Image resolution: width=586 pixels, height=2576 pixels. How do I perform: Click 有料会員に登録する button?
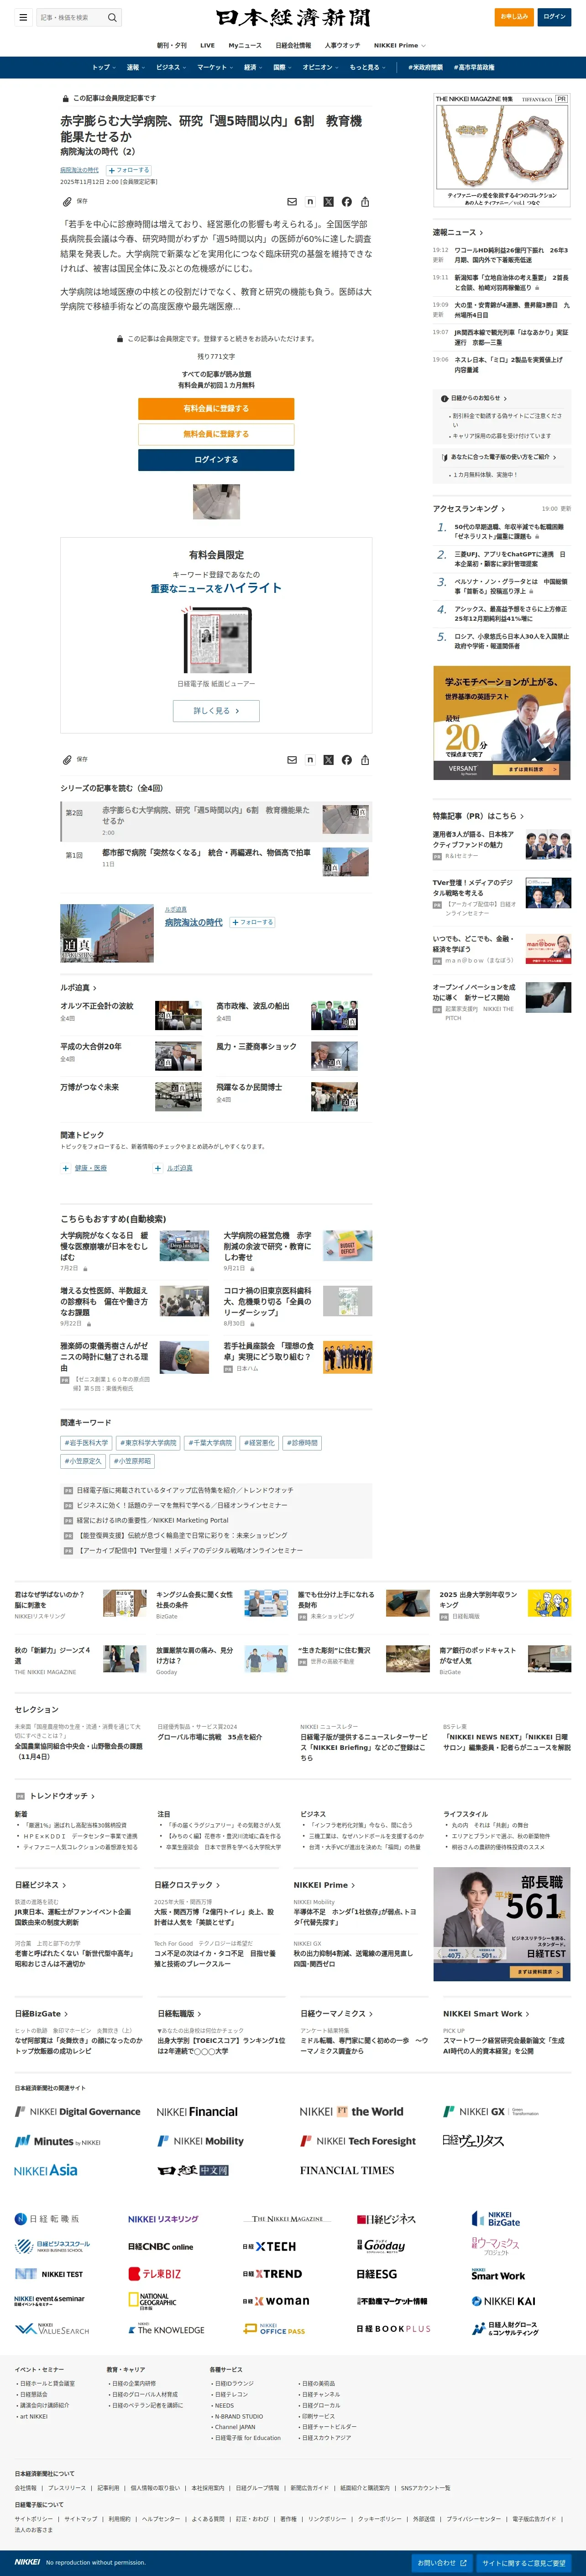(216, 408)
